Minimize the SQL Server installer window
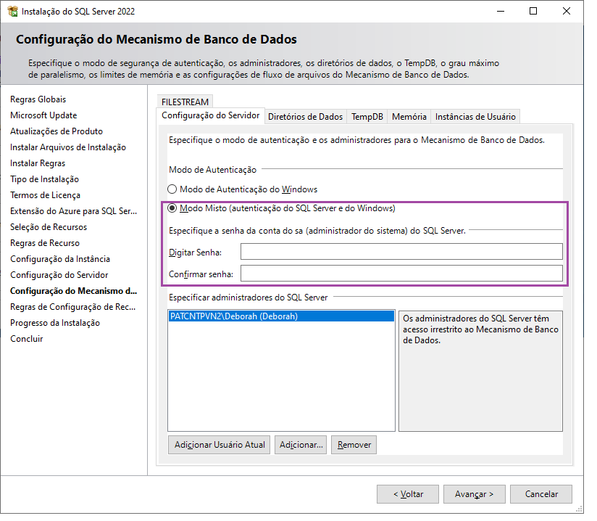The image size is (597, 521). (x=501, y=11)
